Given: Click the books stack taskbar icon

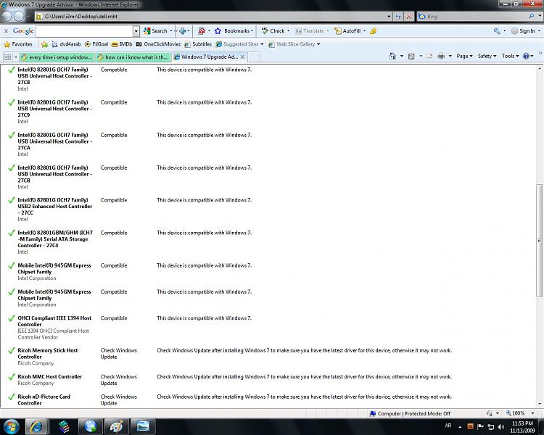Looking at the screenshot, I should pyautogui.click(x=64, y=426).
